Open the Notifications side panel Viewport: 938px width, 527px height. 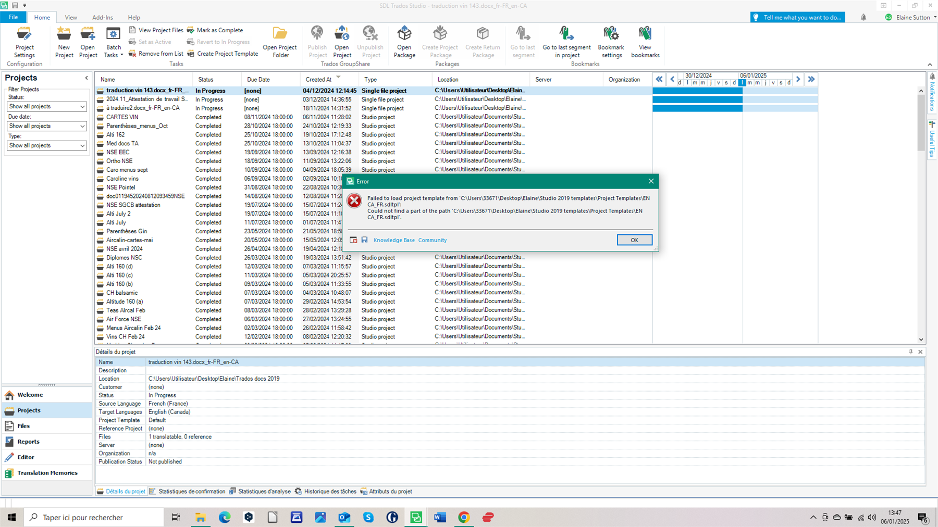pos(932,93)
